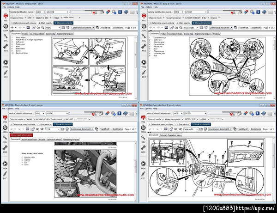Open WIS red car icon in the 463342 window

pyautogui.click(x=5, y=117)
